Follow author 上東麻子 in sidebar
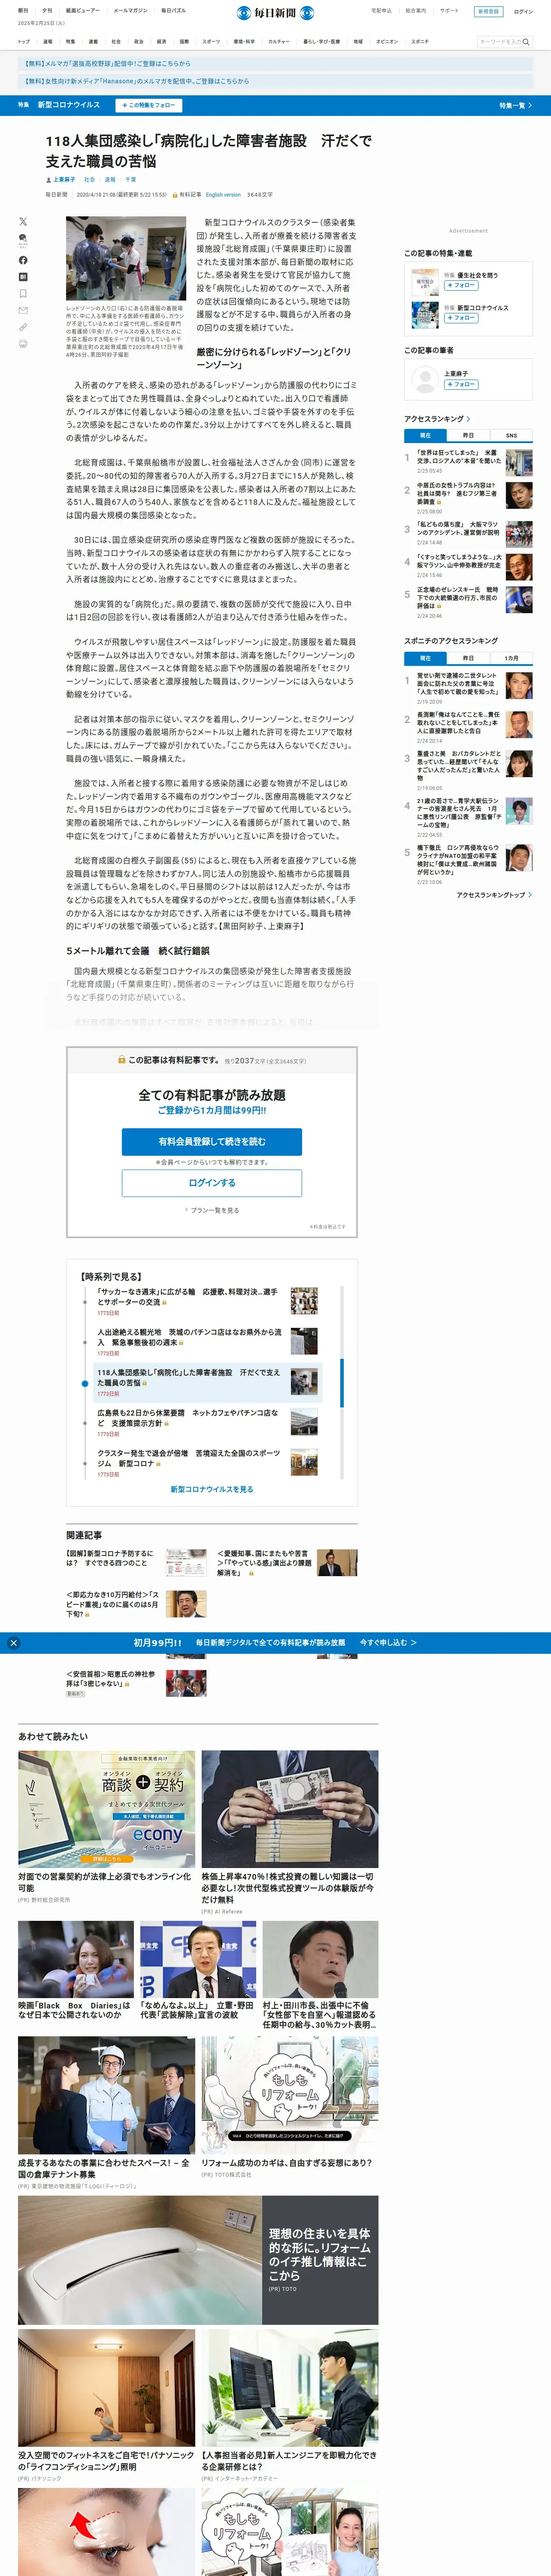The image size is (551, 2576). [x=461, y=384]
